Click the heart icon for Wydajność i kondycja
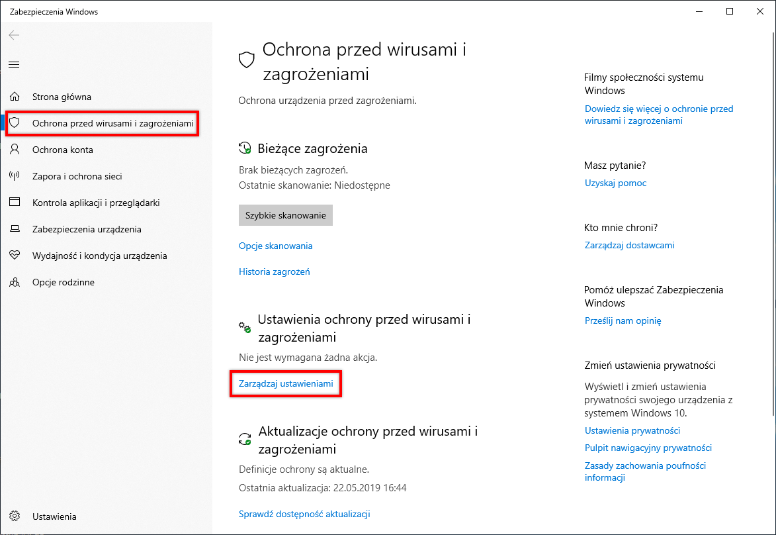 click(15, 256)
